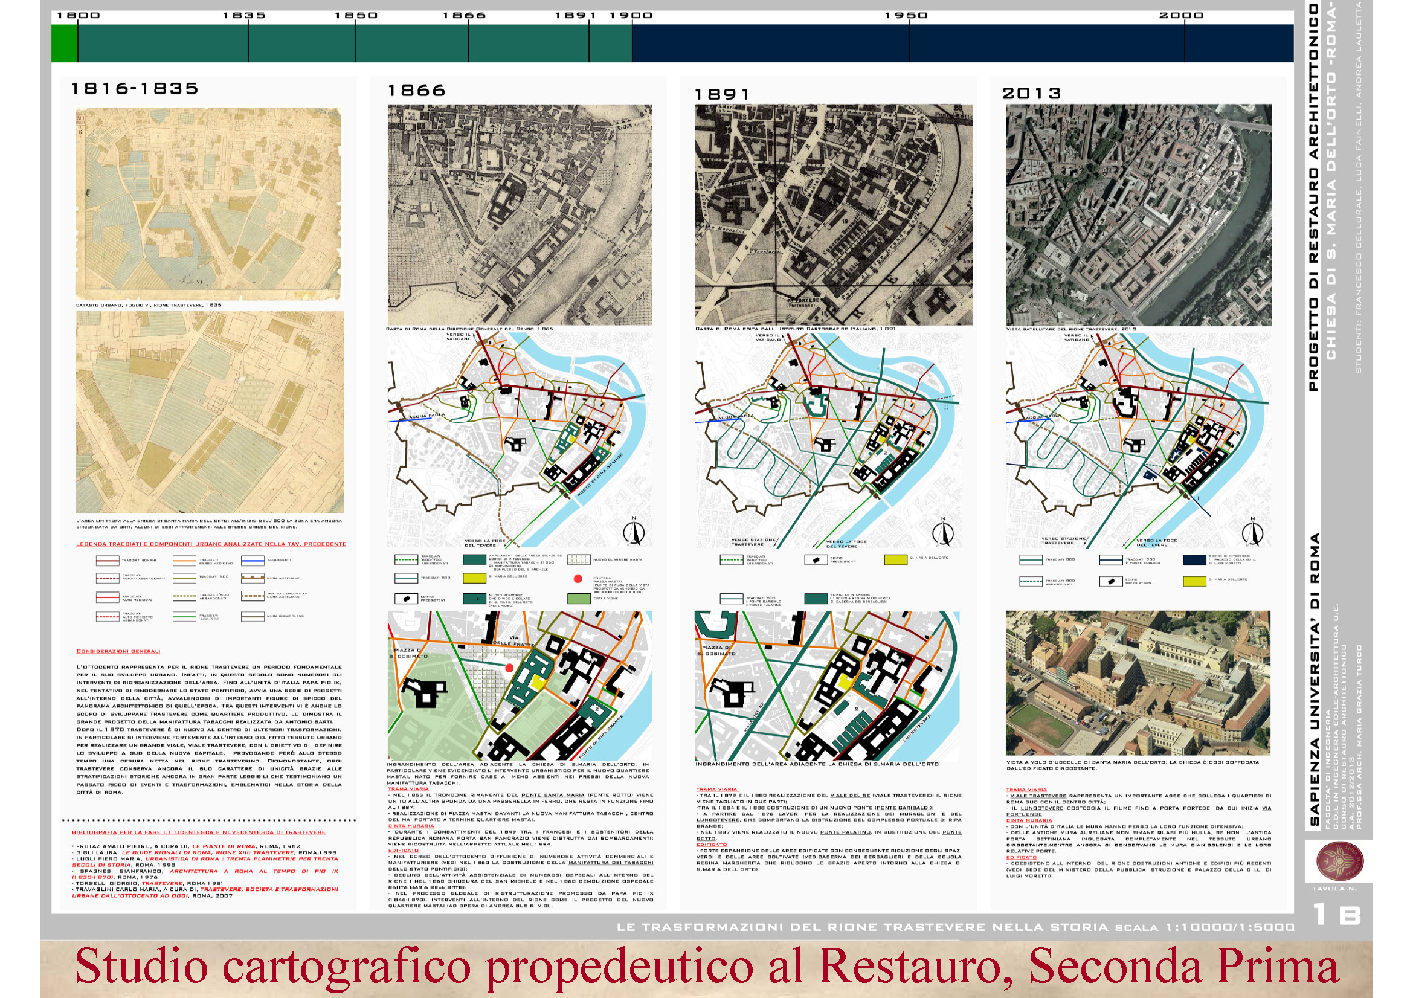Click the 1850 marker on the timeline
This screenshot has width=1413, height=998.
click(356, 15)
